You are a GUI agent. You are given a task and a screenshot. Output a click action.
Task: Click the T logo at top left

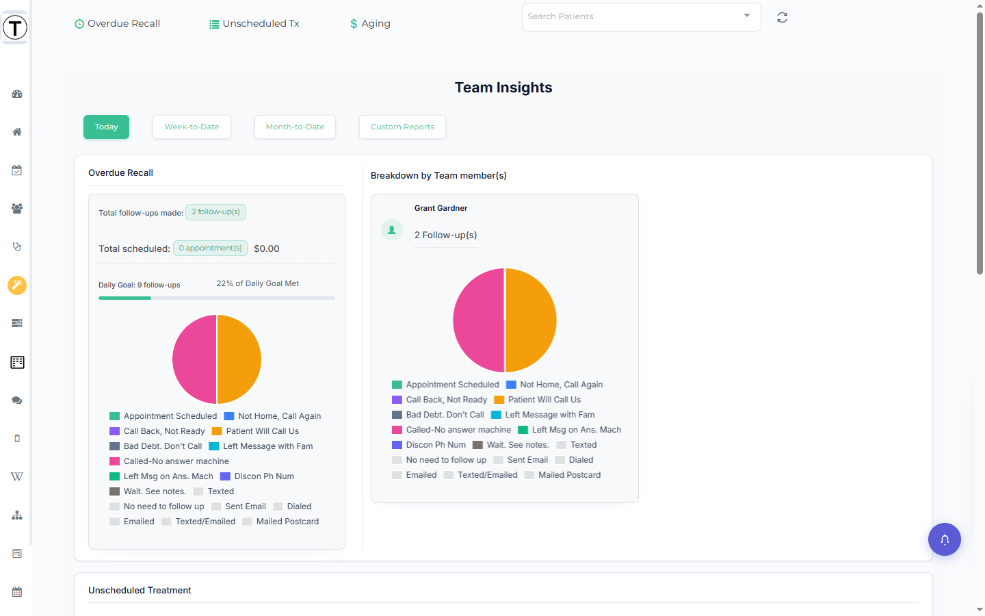coord(15,27)
